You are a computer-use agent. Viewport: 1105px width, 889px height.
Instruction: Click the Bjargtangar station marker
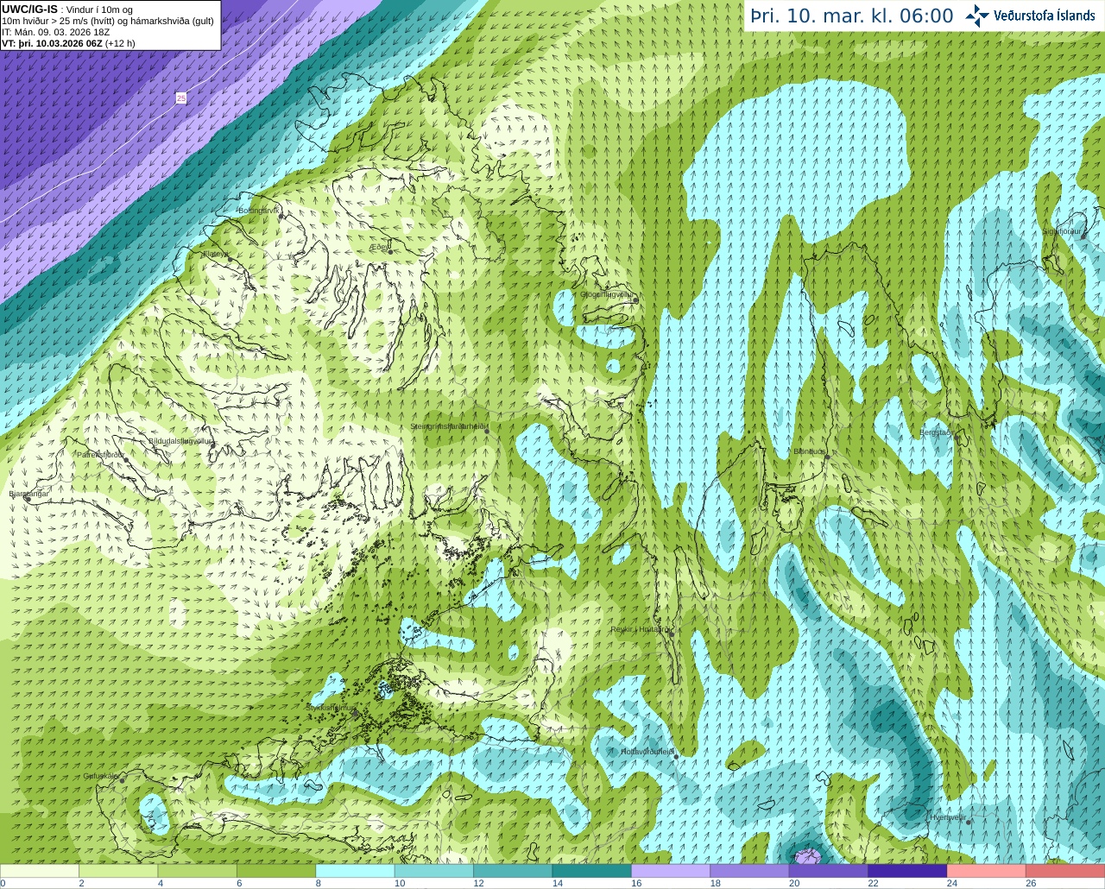click(28, 498)
